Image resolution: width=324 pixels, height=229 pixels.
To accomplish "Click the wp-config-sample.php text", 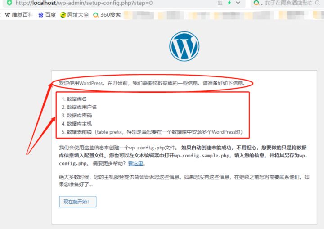I will [x=202, y=156].
